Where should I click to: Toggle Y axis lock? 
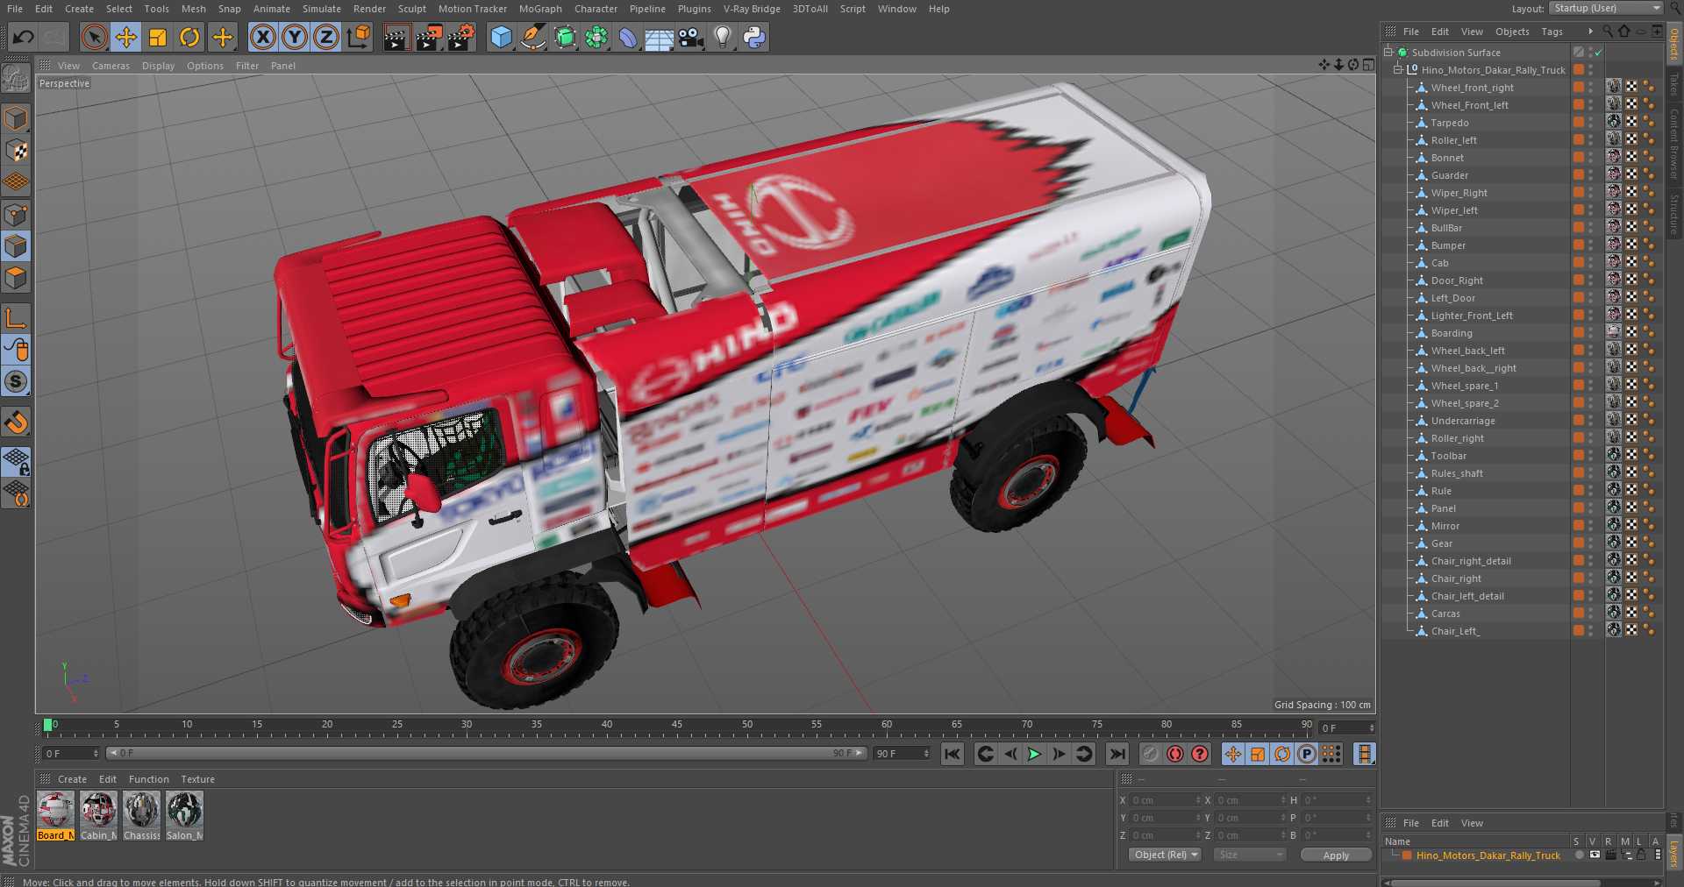[x=295, y=37]
